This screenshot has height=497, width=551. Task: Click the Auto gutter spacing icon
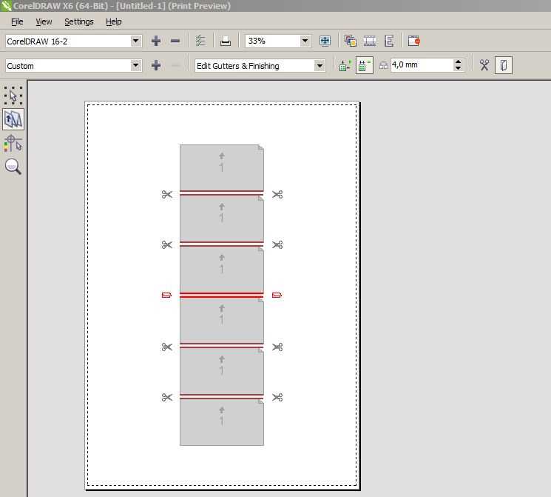pos(345,65)
